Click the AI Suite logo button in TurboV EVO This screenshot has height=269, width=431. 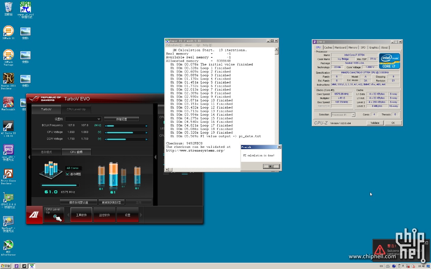click(34, 215)
